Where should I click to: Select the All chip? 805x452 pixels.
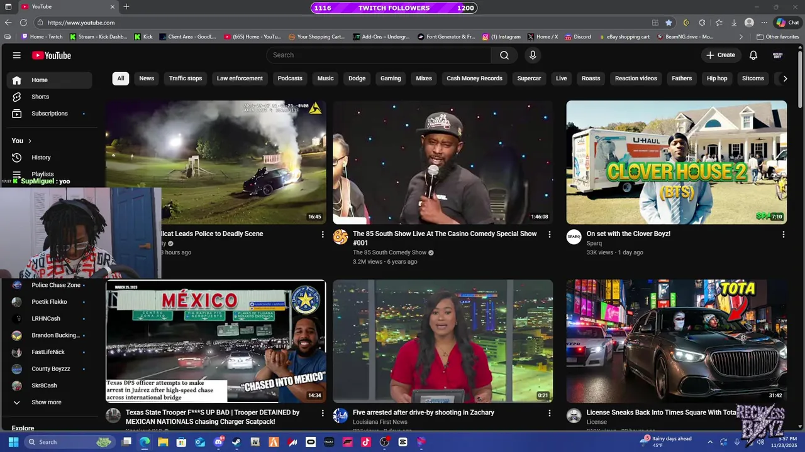point(121,78)
